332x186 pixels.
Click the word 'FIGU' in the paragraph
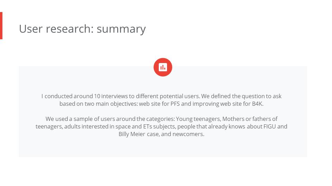[x=269, y=126]
